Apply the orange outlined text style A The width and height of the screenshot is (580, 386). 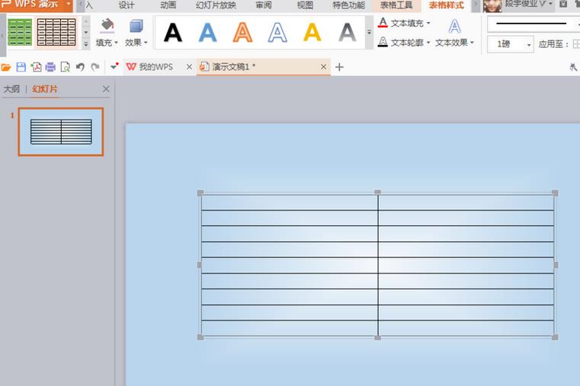pyautogui.click(x=242, y=33)
